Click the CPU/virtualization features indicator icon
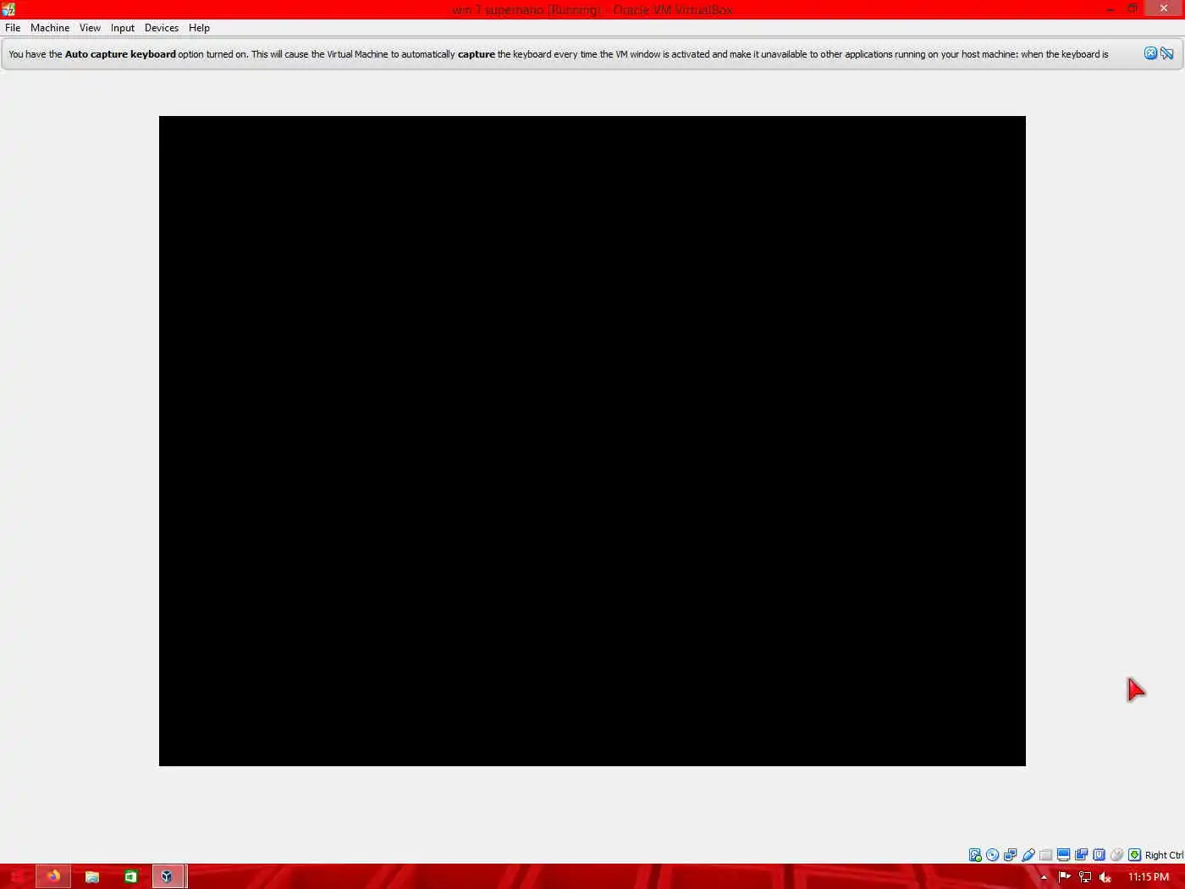The height and width of the screenshot is (889, 1185). point(1100,855)
